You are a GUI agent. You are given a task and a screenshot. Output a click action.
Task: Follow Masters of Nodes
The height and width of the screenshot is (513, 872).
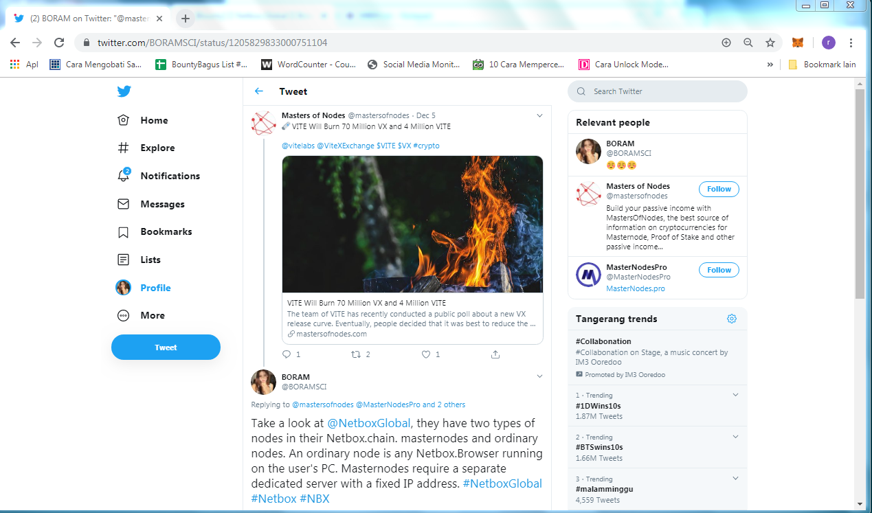719,189
